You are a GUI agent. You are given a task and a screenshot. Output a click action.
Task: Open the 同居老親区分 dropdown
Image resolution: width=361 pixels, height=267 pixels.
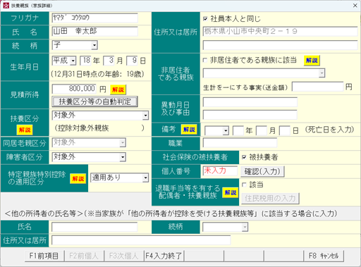click(x=123, y=143)
